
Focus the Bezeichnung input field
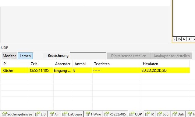coord(88,56)
